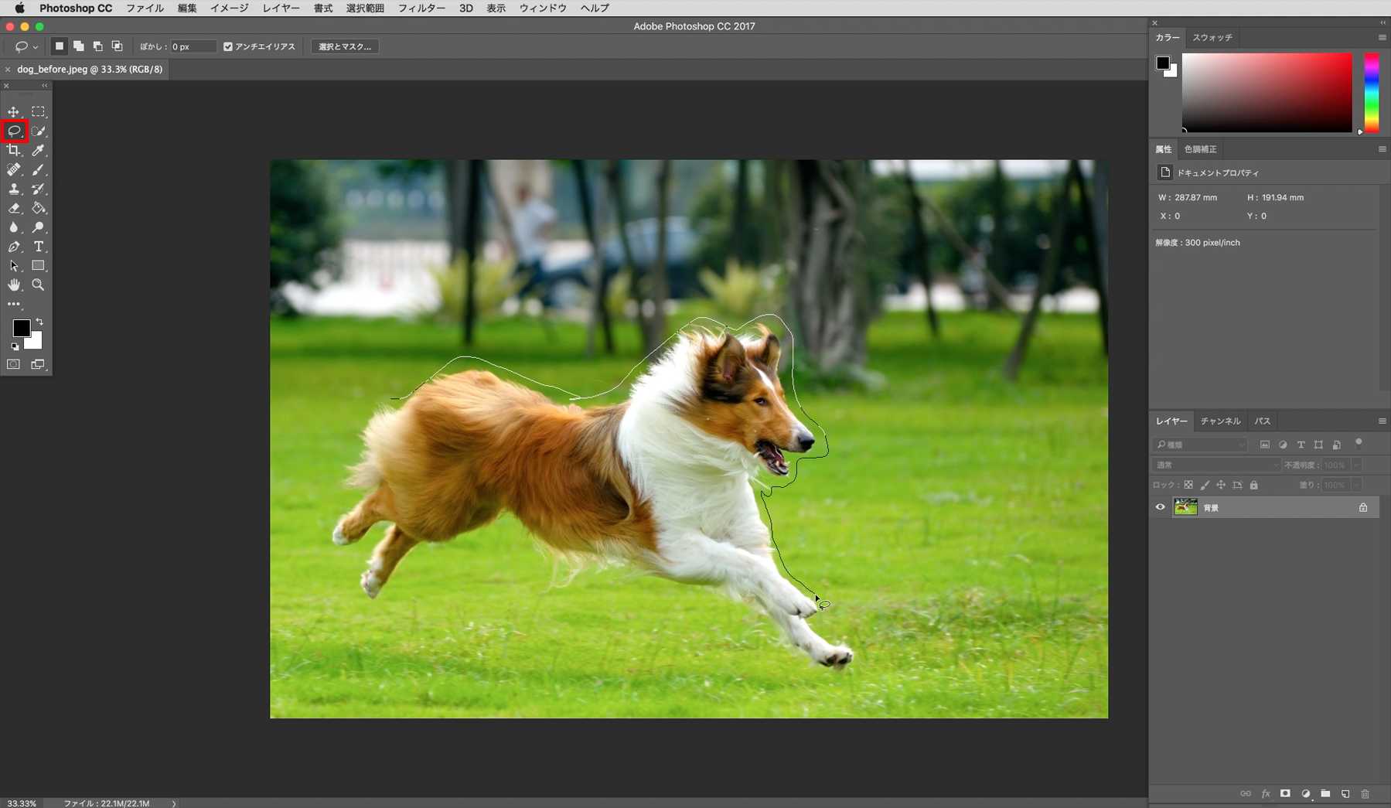The height and width of the screenshot is (808, 1391).
Task: Select the Pen tool
Action: point(13,247)
